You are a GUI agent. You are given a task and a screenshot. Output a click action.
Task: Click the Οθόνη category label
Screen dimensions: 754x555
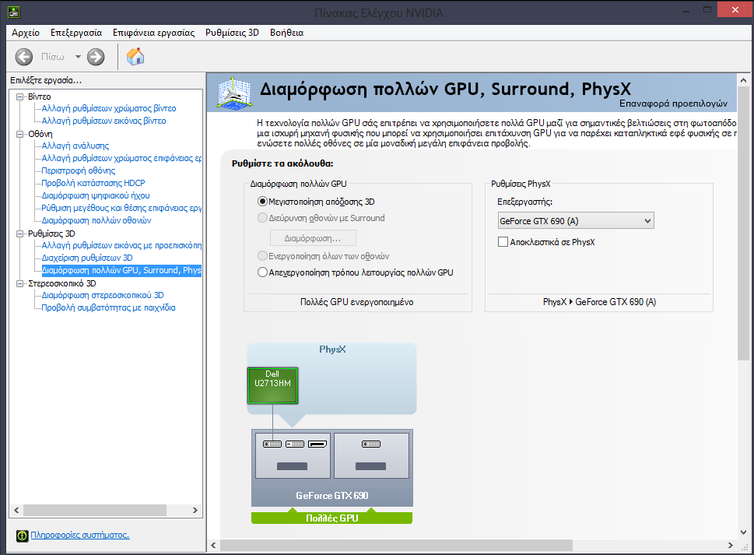point(40,134)
